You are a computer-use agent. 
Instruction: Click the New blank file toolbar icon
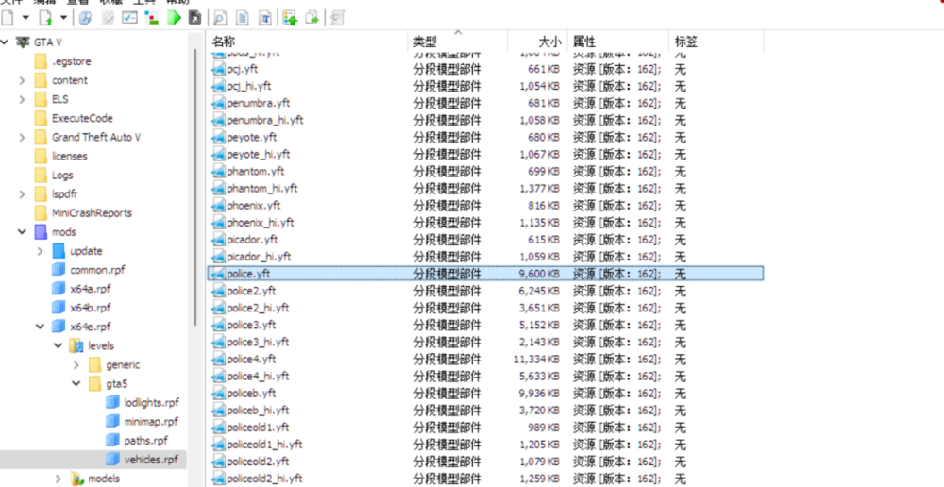pos(8,17)
